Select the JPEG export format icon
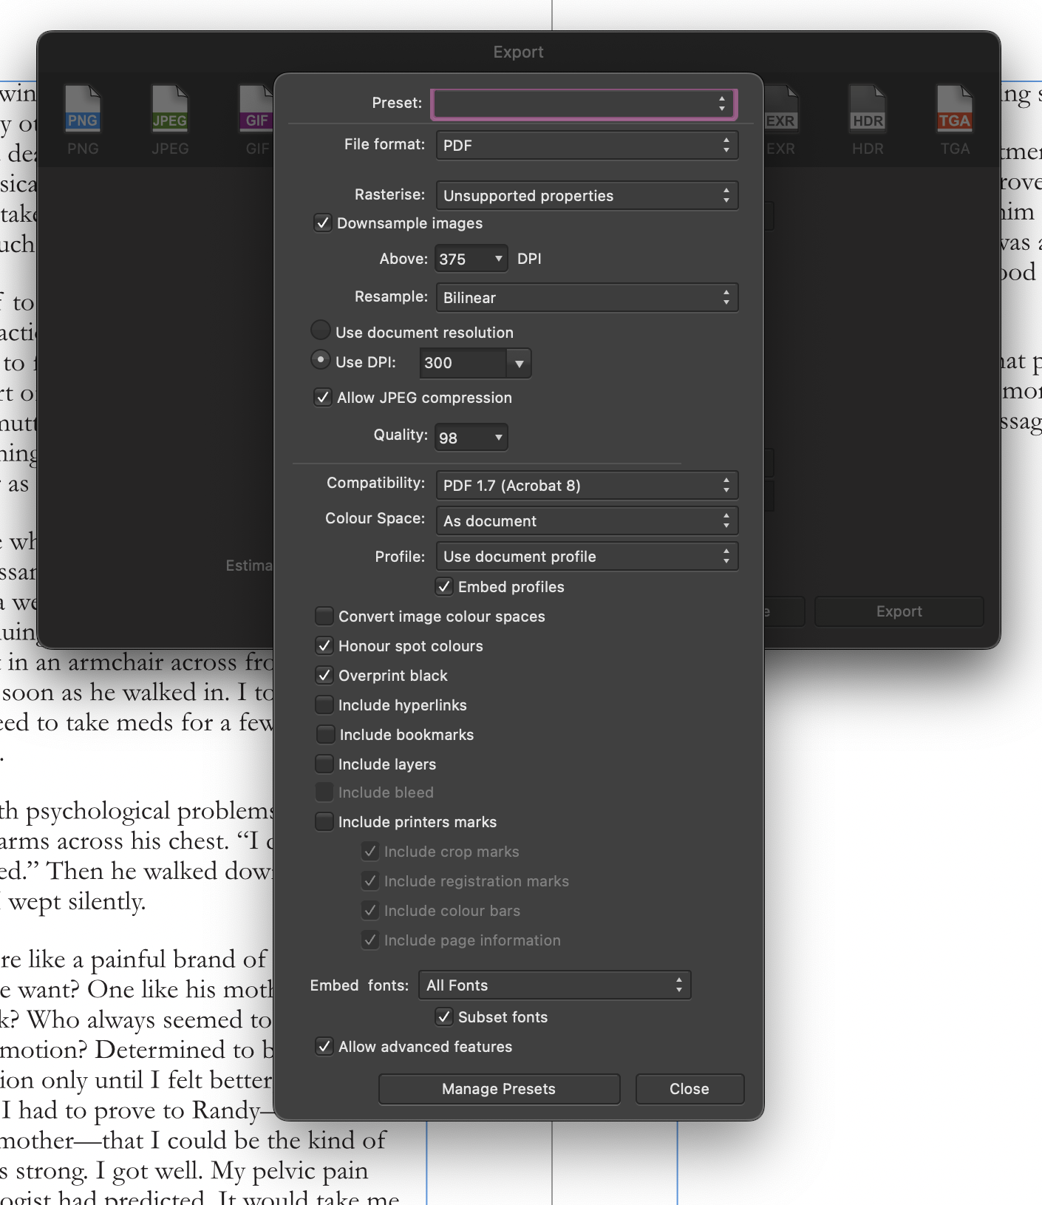 click(x=170, y=109)
